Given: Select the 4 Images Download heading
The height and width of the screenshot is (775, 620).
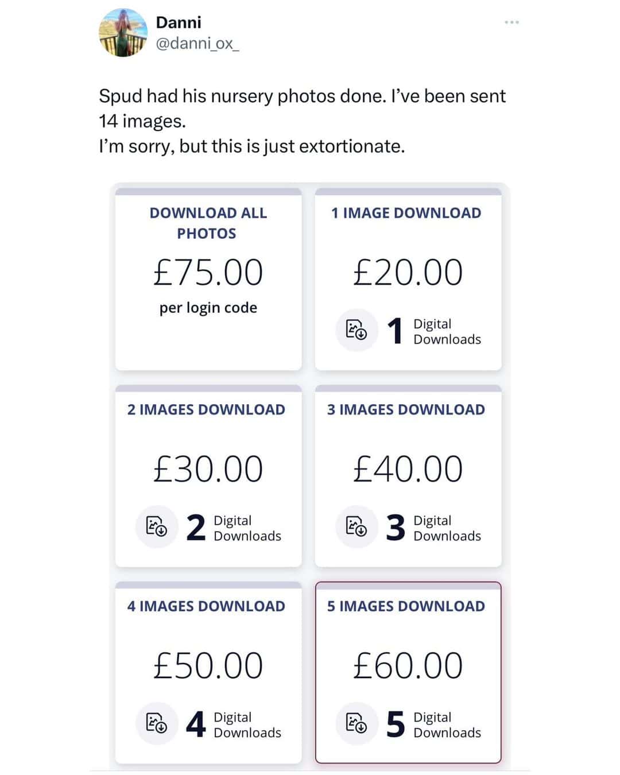Looking at the screenshot, I should point(206,606).
